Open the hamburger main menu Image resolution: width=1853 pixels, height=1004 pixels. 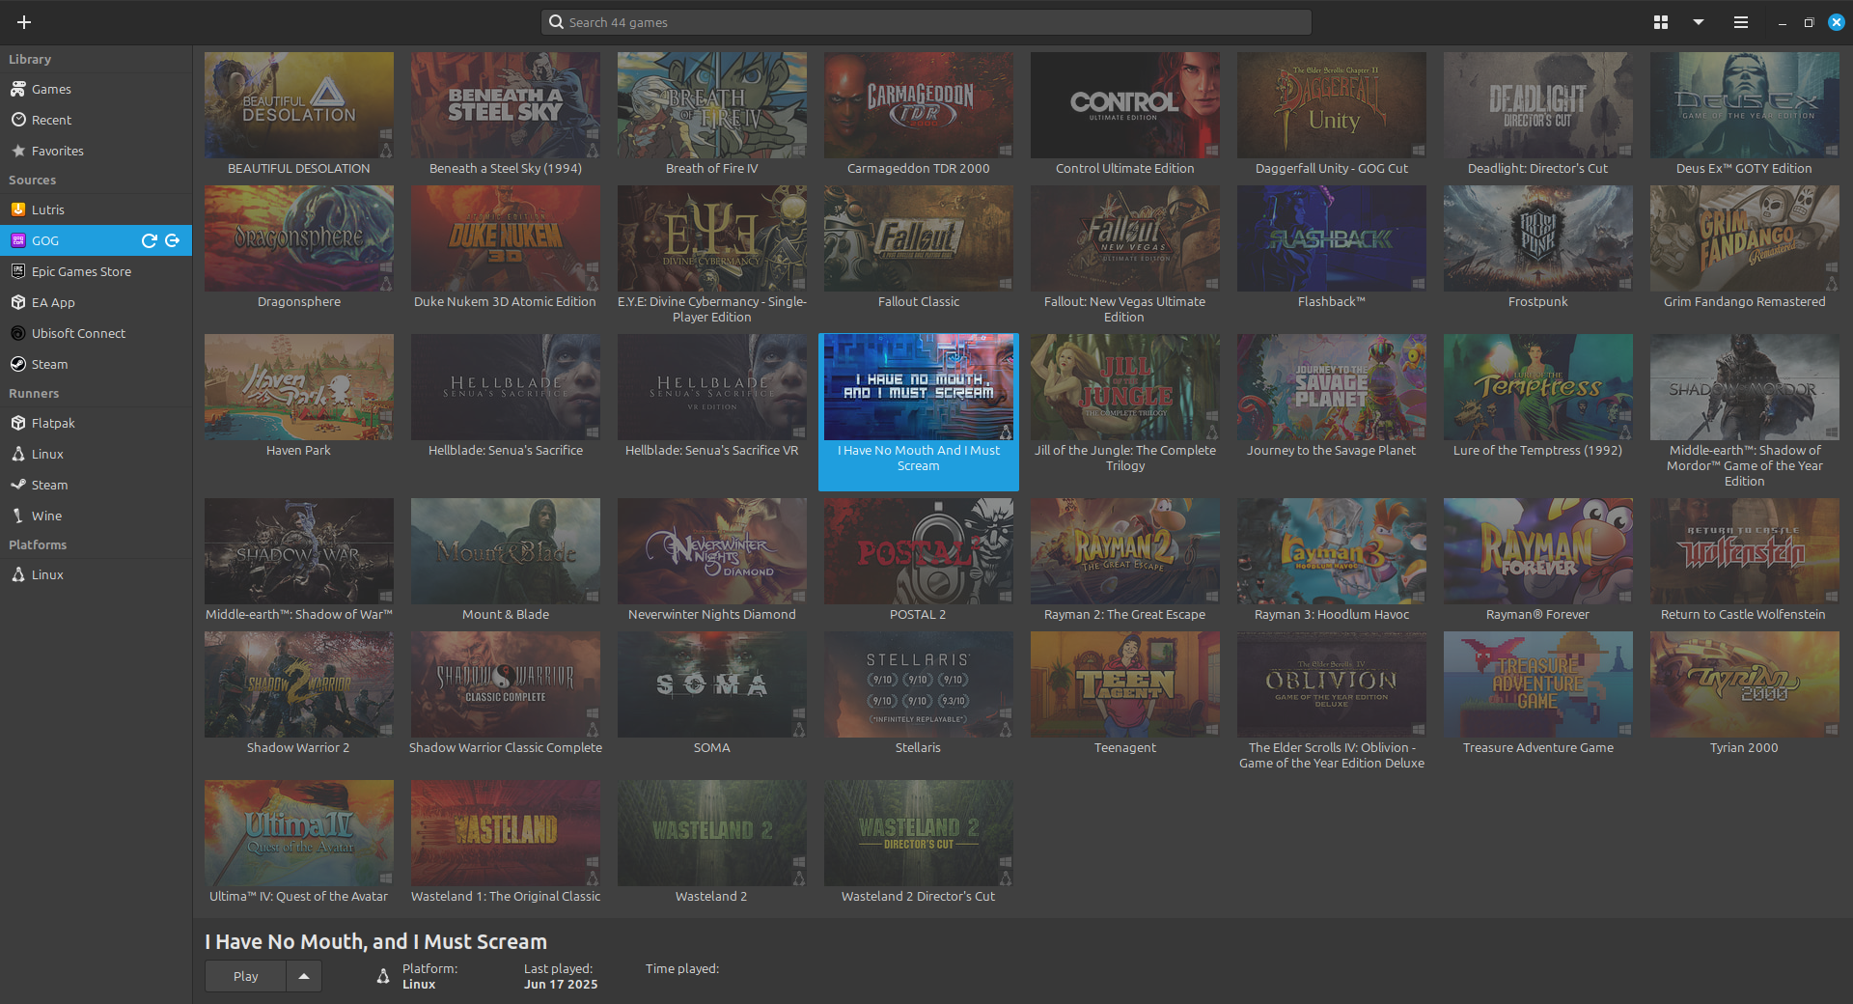[x=1740, y=22]
